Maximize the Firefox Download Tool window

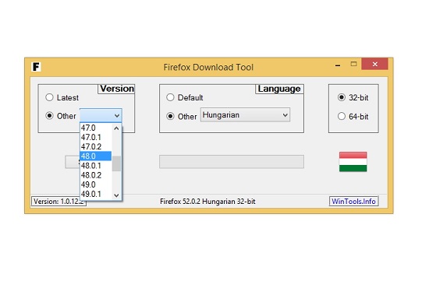tap(354, 64)
